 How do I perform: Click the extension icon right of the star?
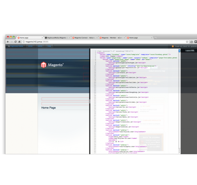coord(192,42)
